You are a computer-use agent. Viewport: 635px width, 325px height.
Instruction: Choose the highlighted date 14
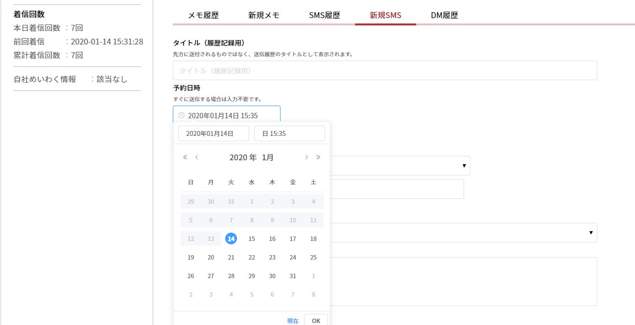click(x=231, y=239)
